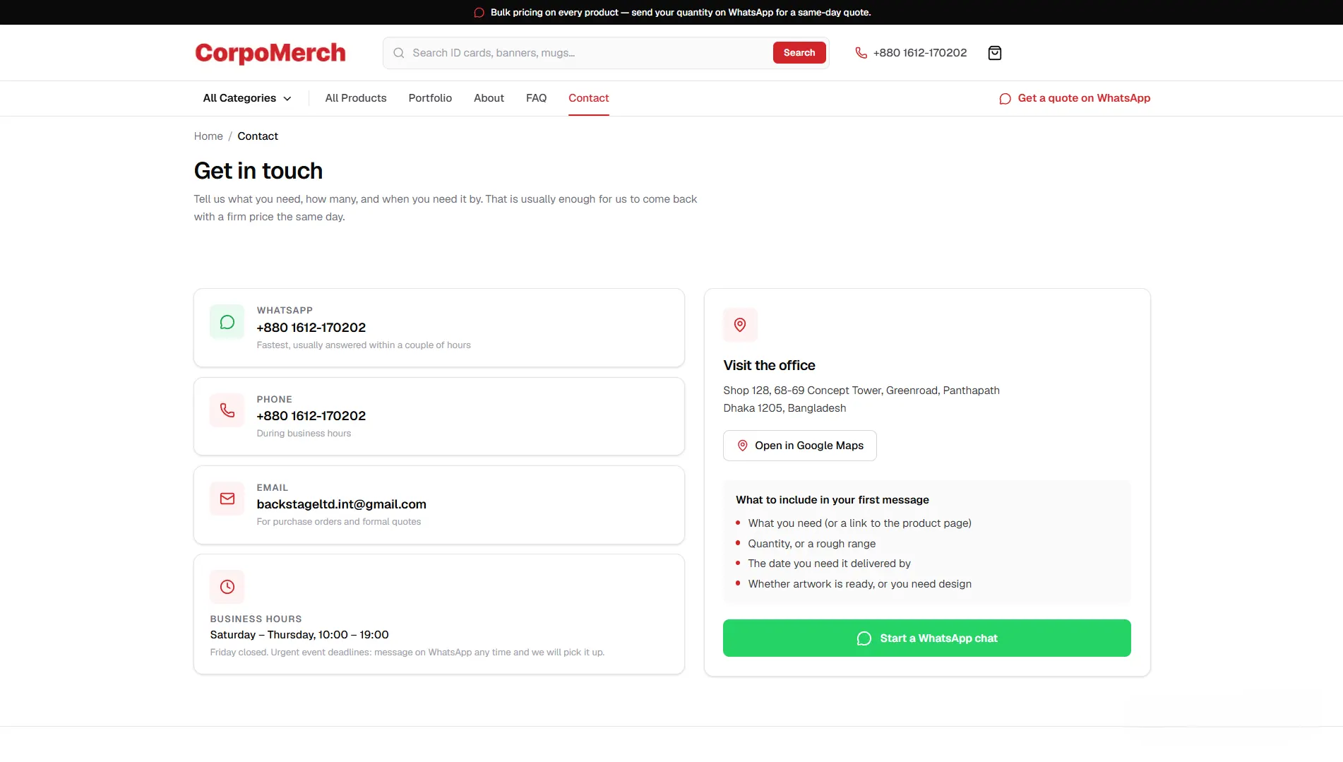The height and width of the screenshot is (762, 1343).
Task: Click For purchase orders and formal quotes text
Action: pos(338,522)
